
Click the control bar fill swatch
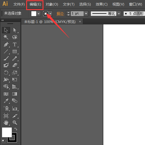tap(34, 14)
